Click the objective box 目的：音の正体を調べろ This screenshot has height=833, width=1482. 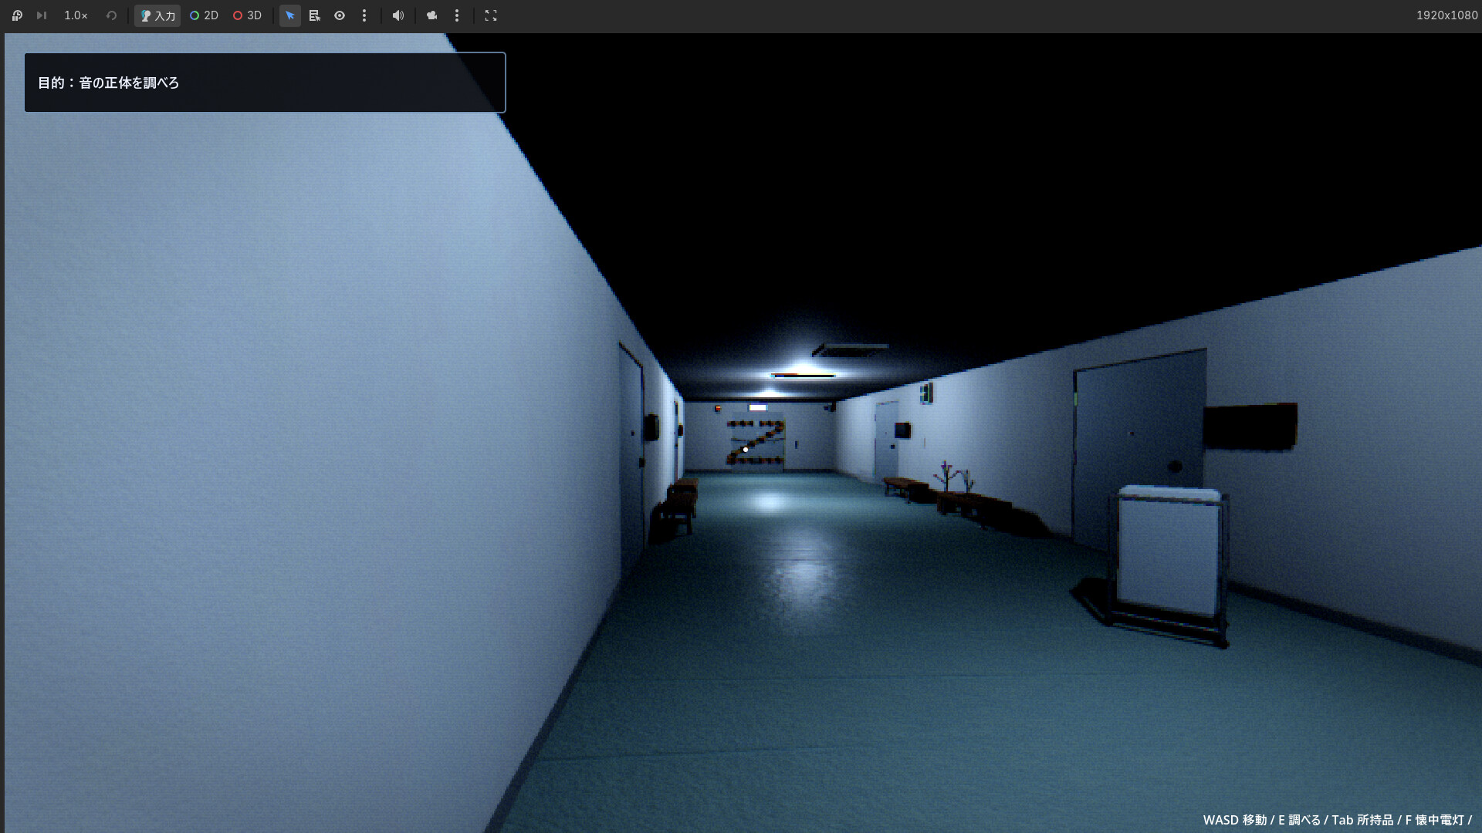265,83
